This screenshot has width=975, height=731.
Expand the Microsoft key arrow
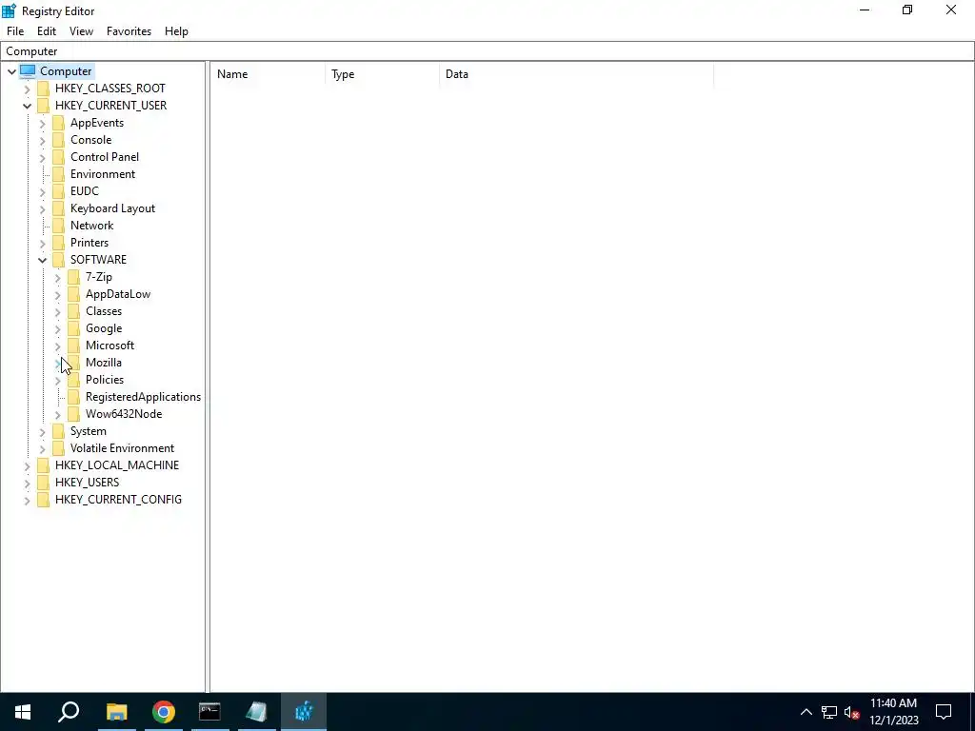(58, 346)
